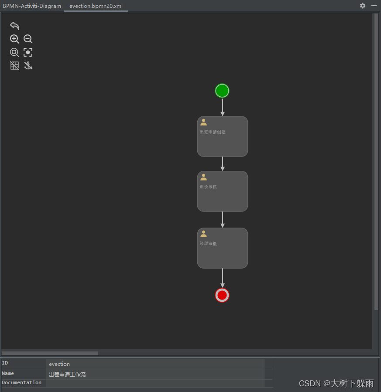Select the evection.bpmn20.xml tab

(x=96, y=6)
